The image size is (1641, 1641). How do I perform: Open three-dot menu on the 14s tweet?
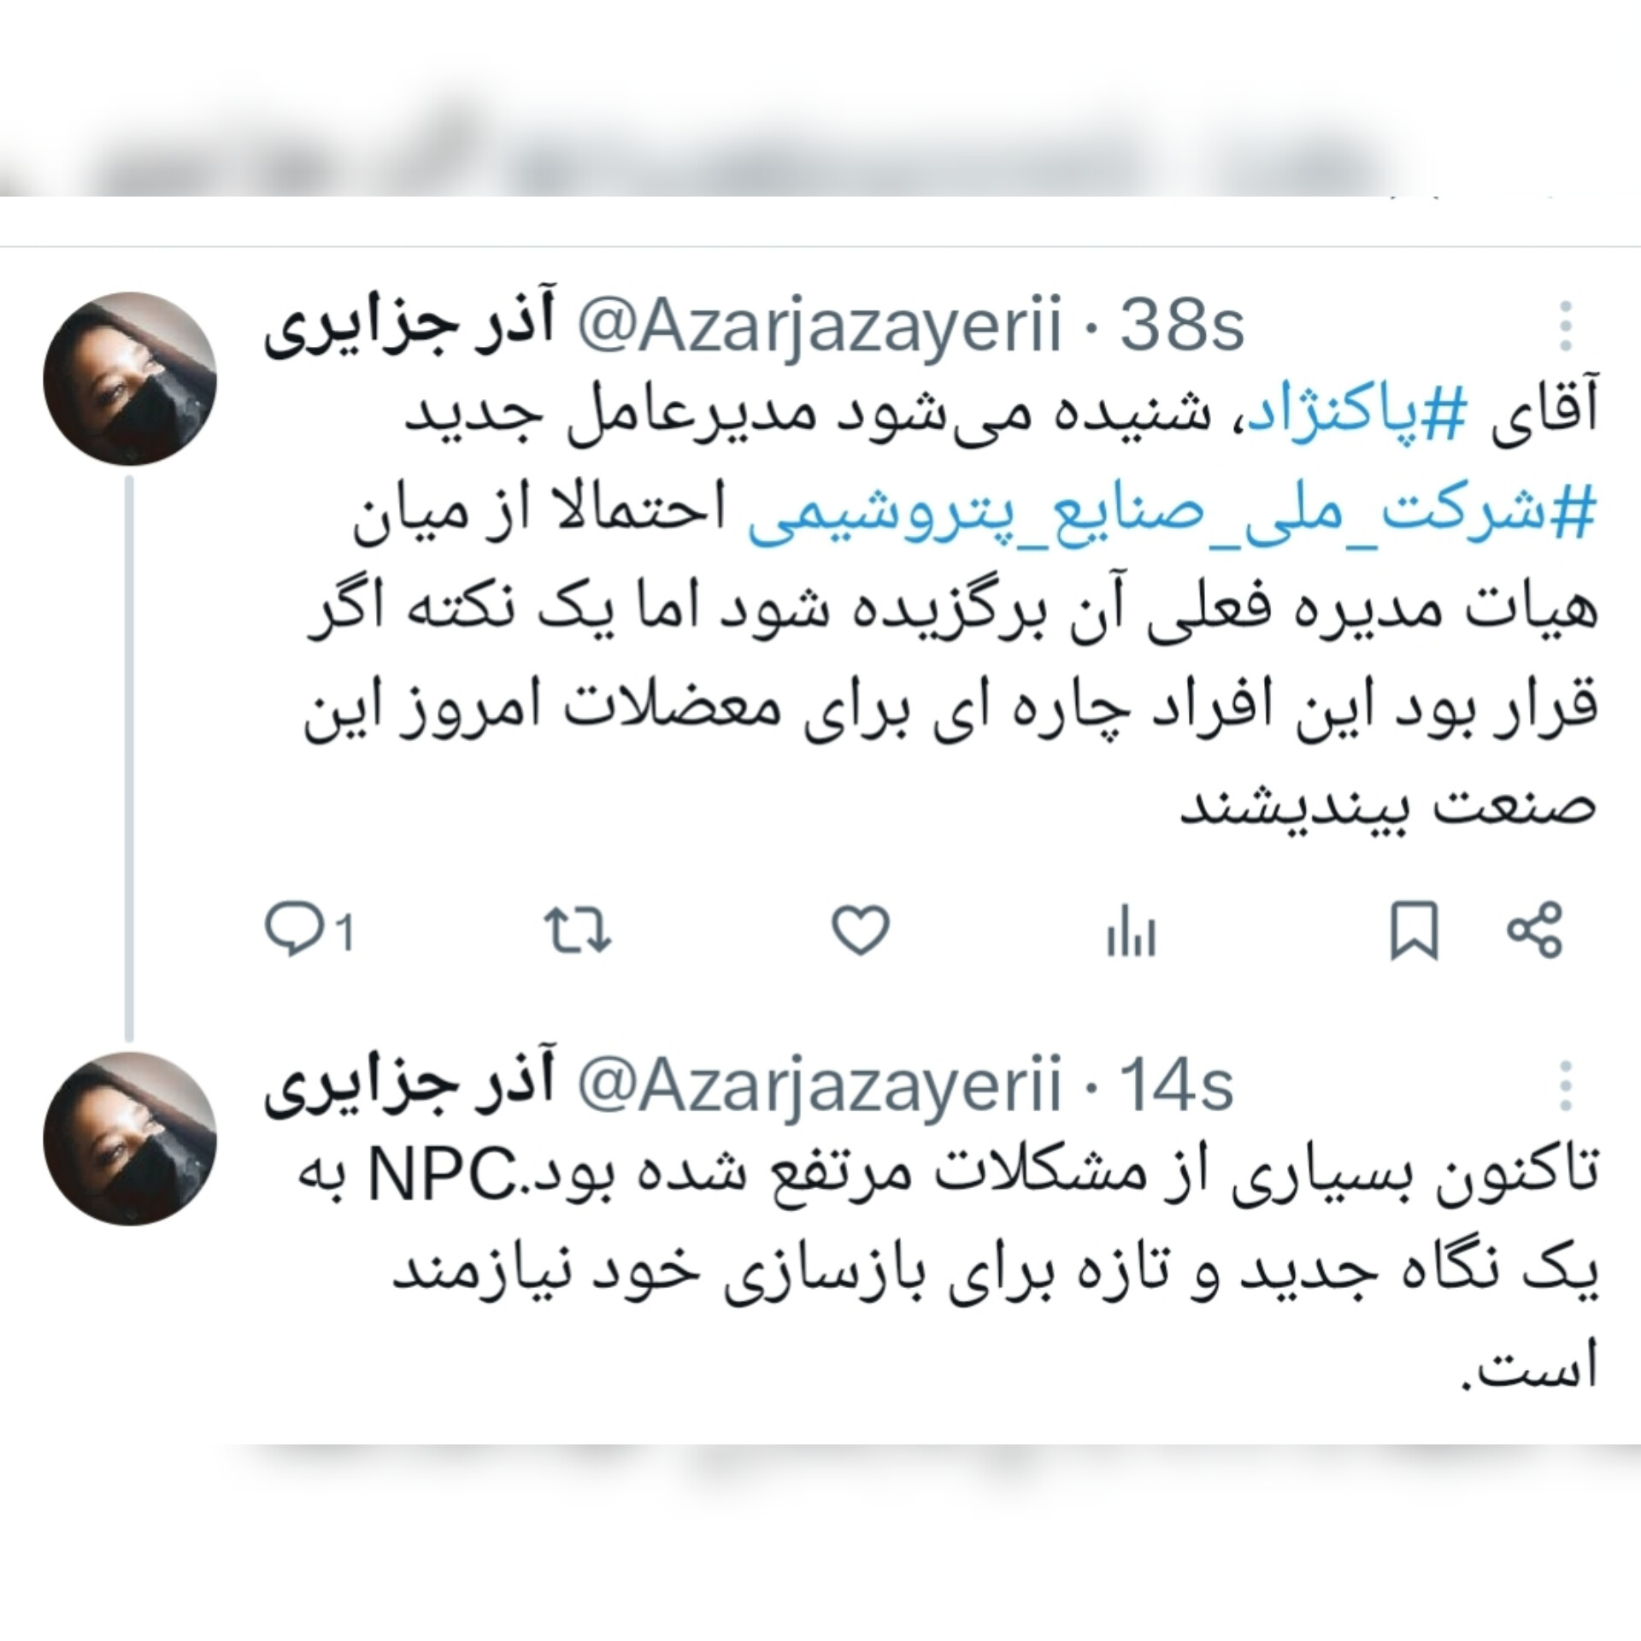tap(1566, 1085)
